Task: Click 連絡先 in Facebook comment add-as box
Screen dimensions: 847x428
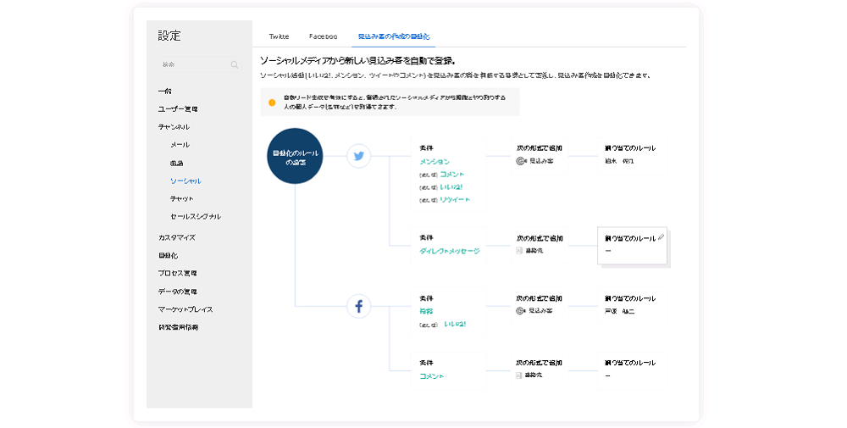Action: point(534,375)
